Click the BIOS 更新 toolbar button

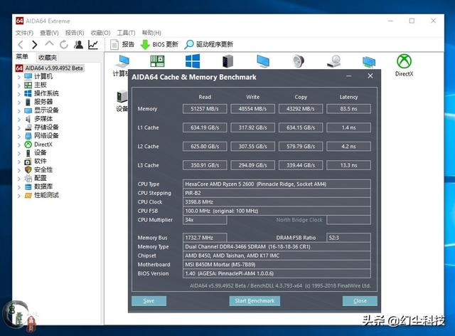[159, 44]
